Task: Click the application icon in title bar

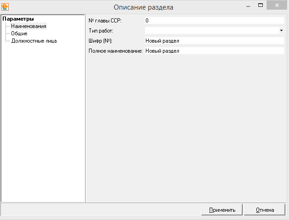Action: coord(5,7)
